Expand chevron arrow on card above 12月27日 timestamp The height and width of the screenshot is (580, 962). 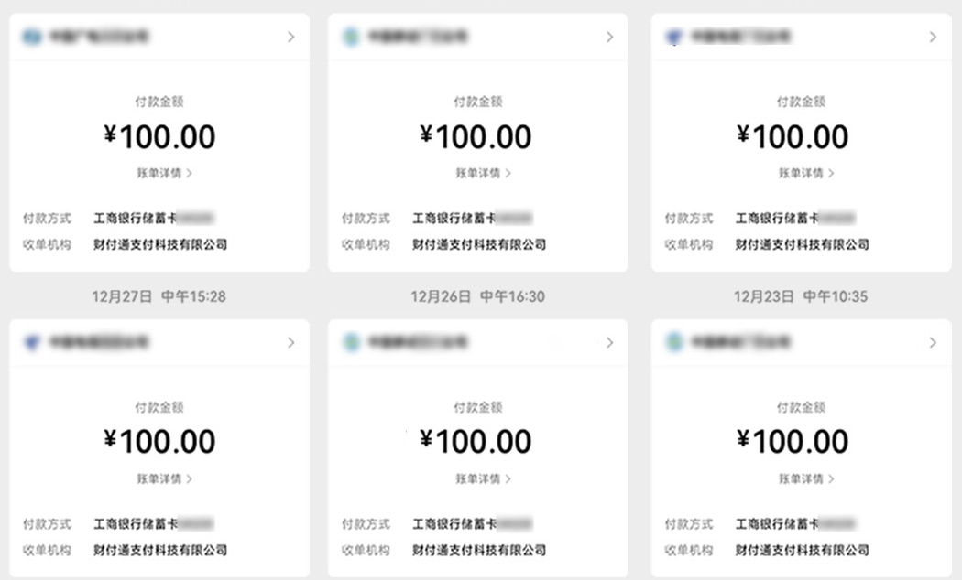(x=291, y=38)
